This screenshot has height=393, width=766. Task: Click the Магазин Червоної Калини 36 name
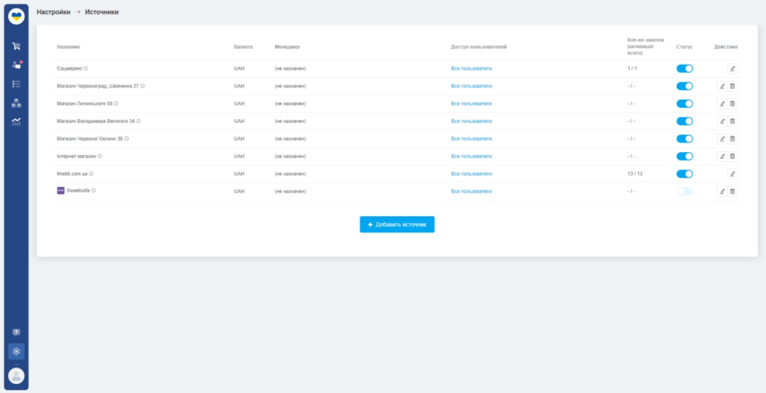click(90, 138)
